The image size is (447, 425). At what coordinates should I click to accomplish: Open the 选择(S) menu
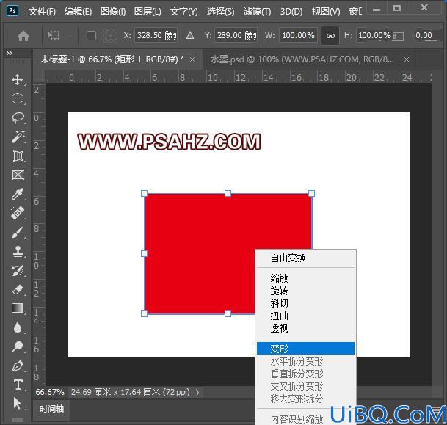(220, 12)
